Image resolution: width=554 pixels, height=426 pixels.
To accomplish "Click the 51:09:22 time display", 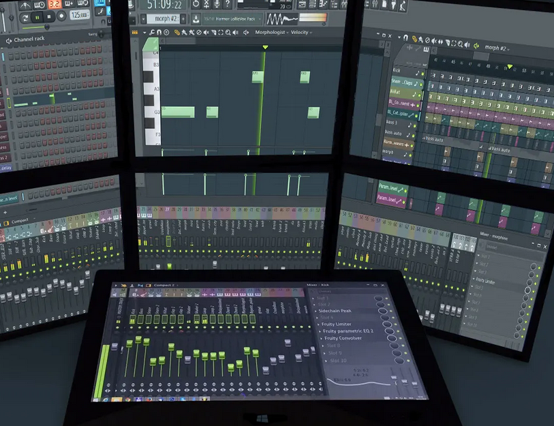I will 164,5.
